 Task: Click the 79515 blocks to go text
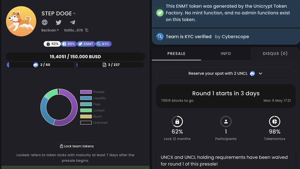pos(177,100)
